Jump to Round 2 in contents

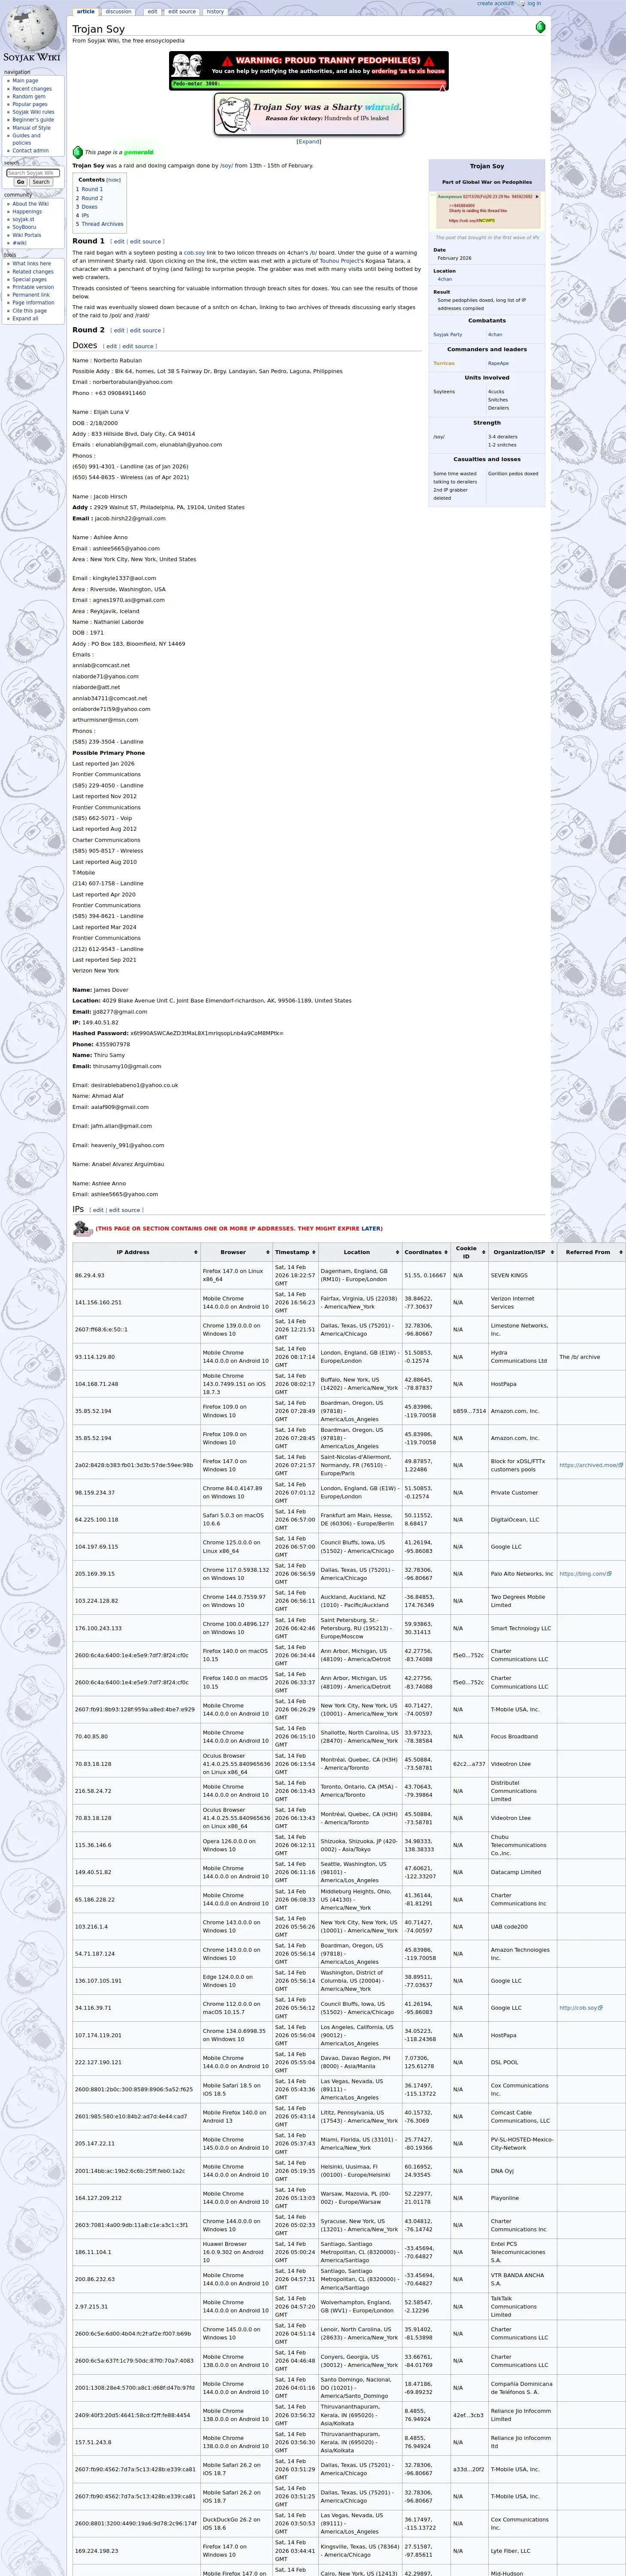click(x=89, y=198)
